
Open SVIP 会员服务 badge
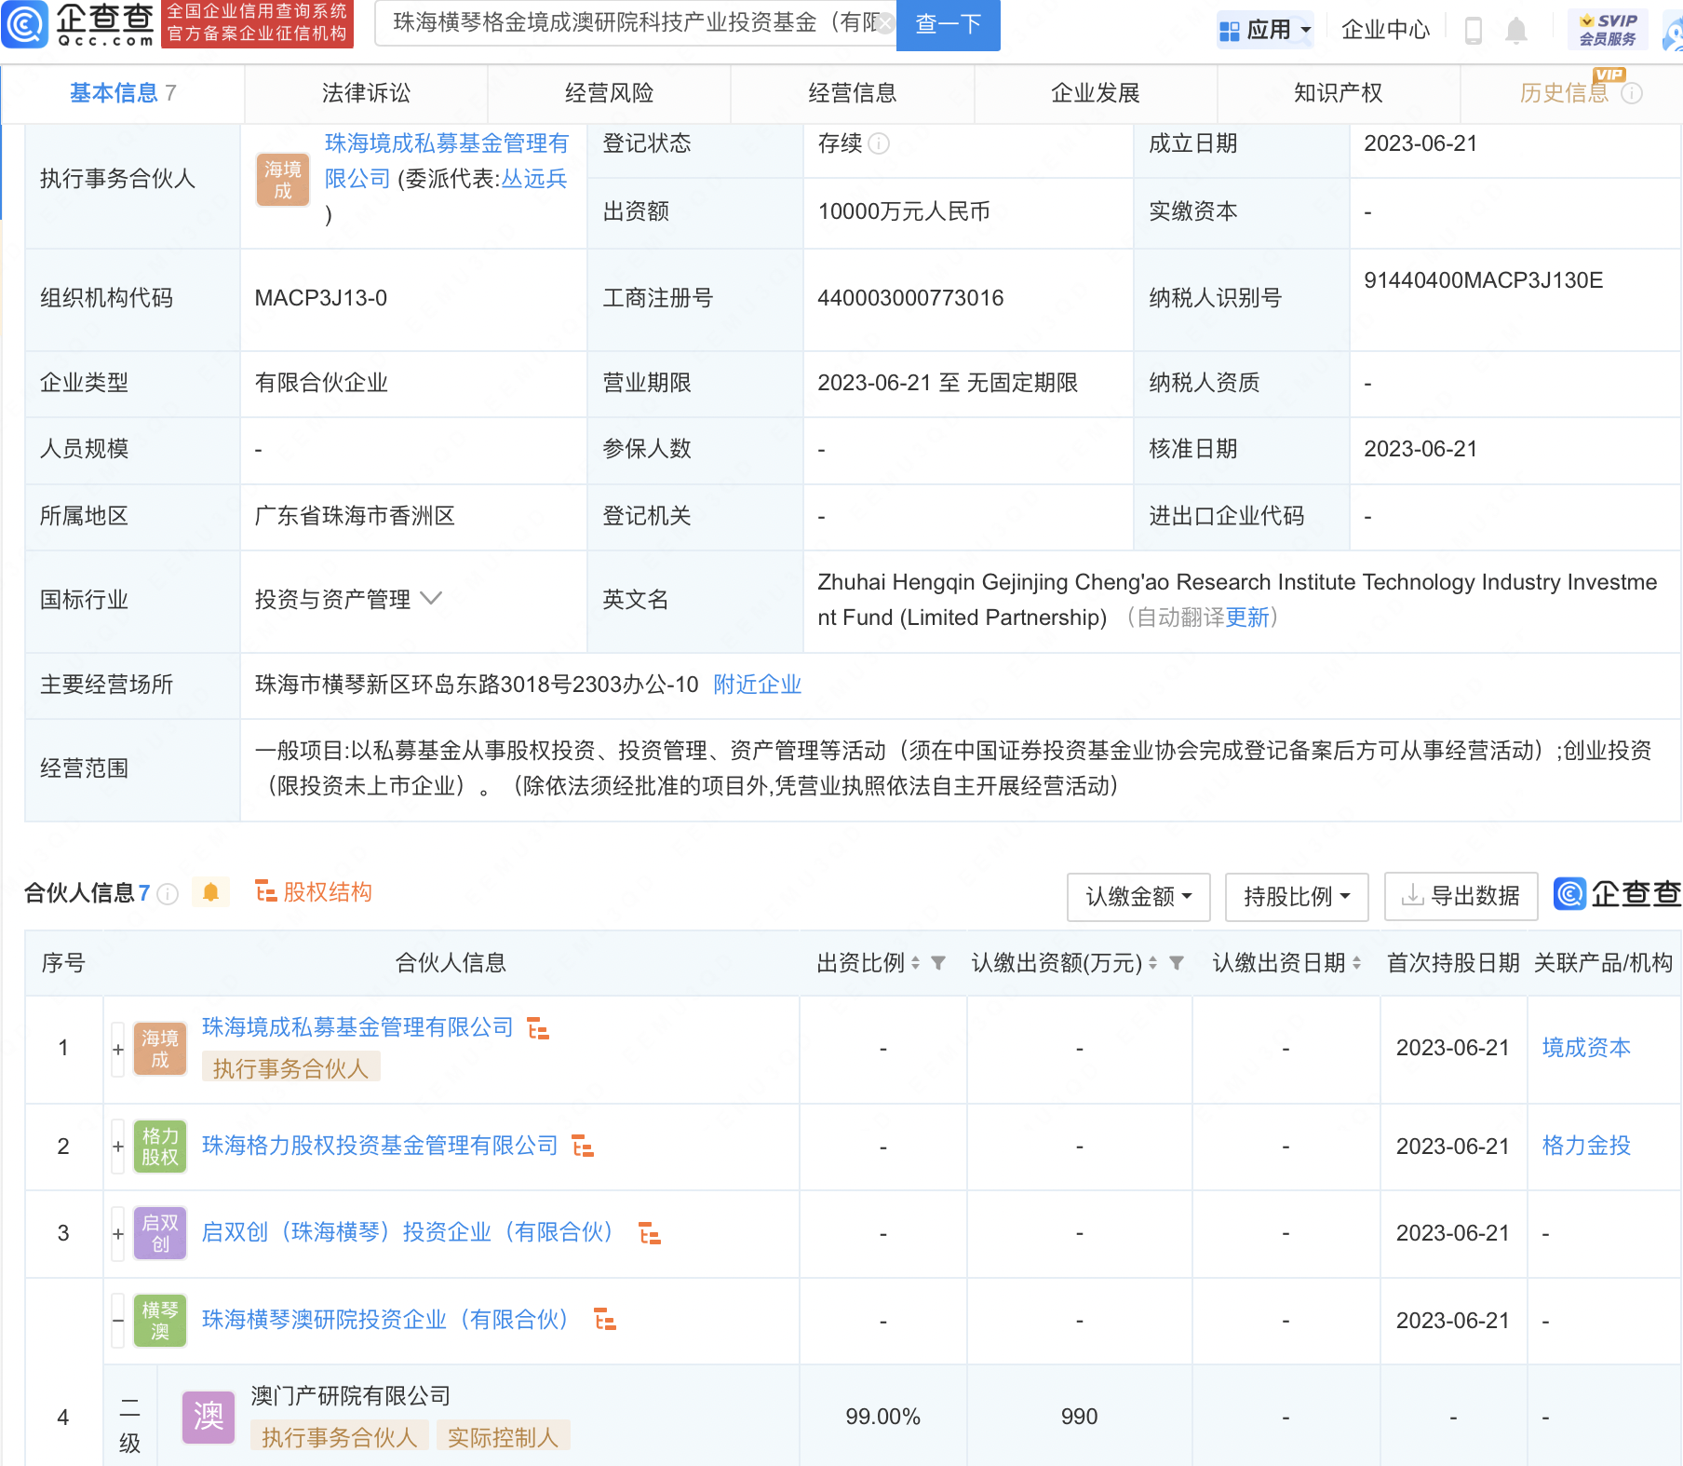tap(1608, 30)
